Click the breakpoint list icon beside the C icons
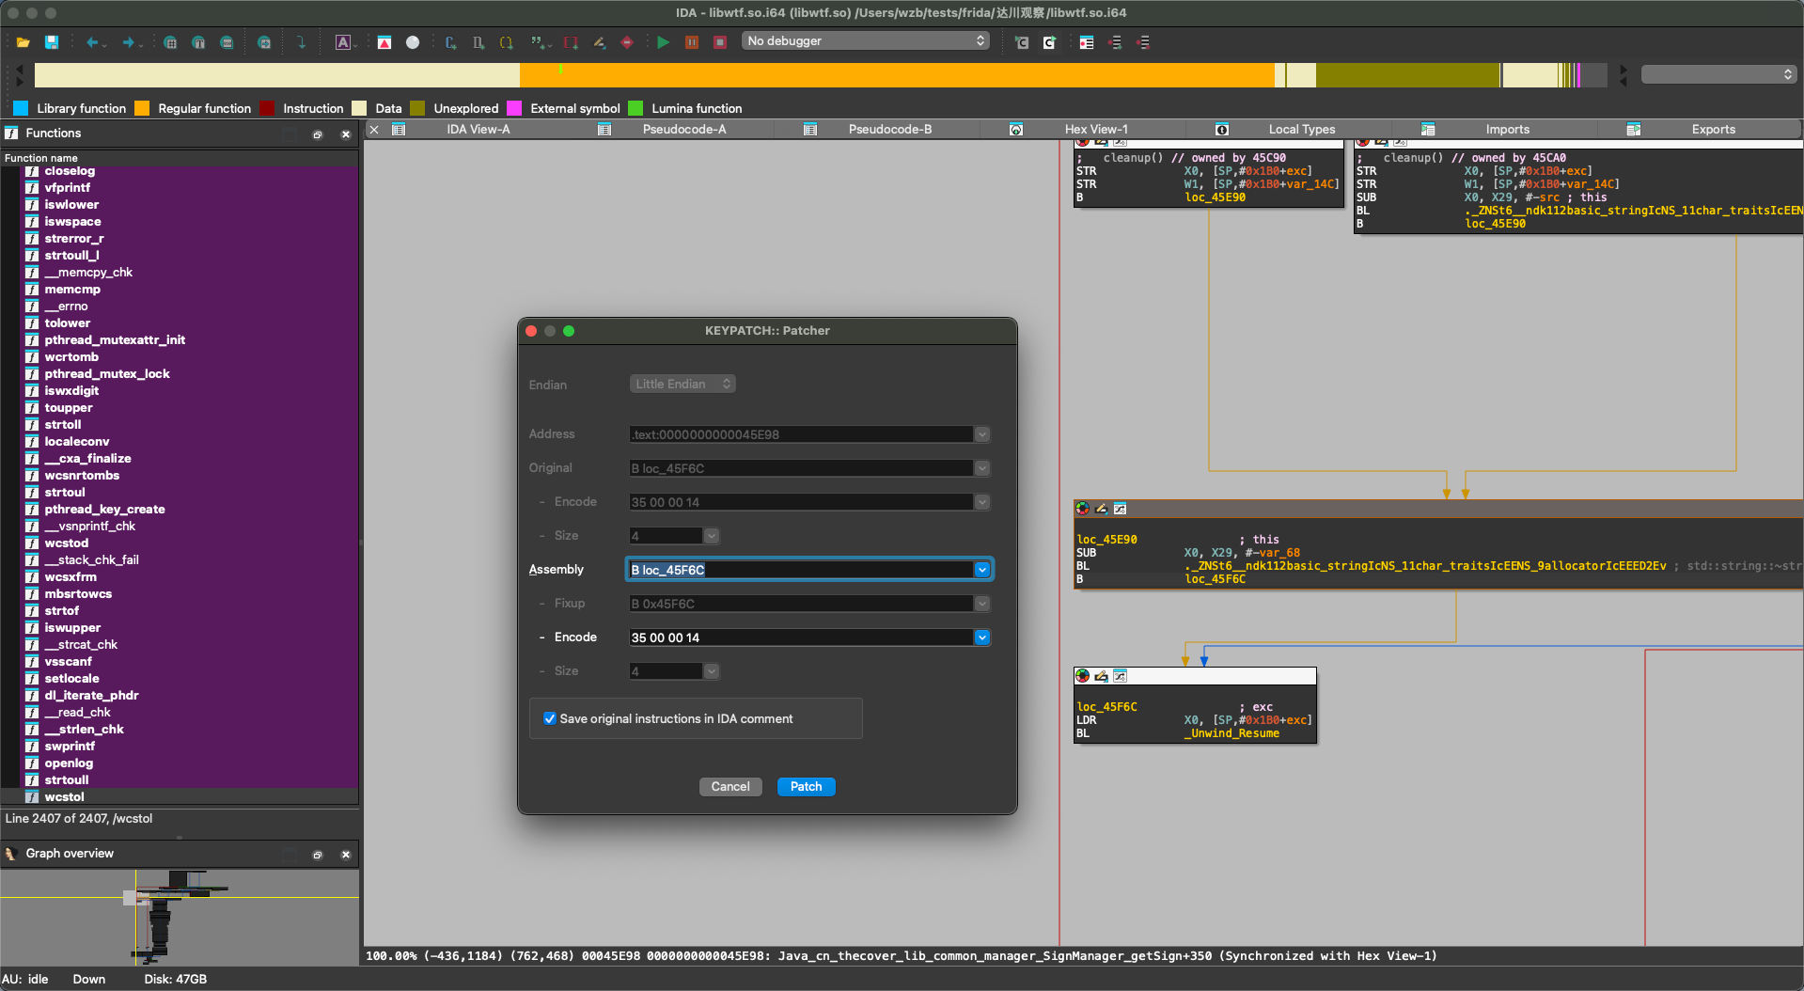 [x=1087, y=42]
